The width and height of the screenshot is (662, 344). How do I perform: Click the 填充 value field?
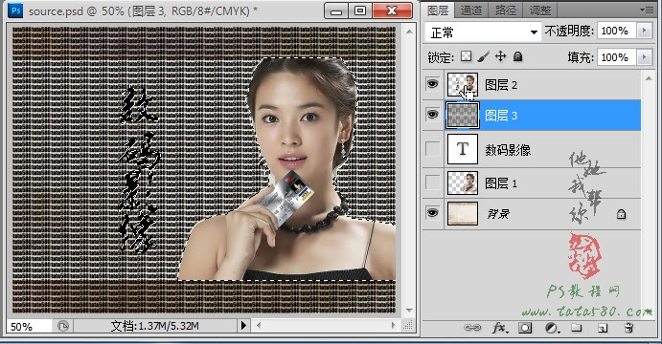tap(616, 56)
